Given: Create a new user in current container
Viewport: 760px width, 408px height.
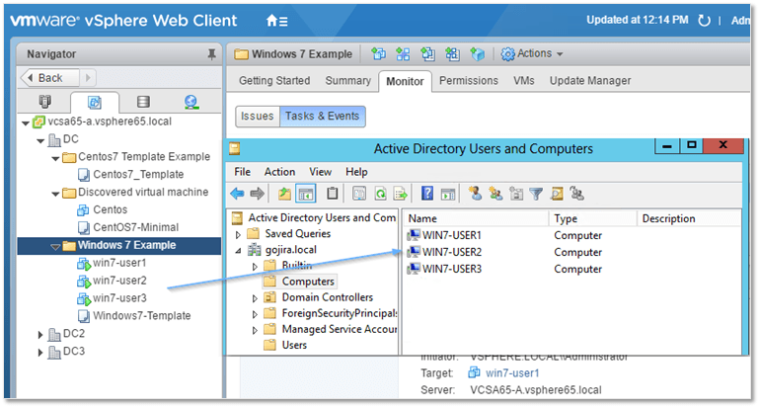Looking at the screenshot, I should tap(475, 194).
